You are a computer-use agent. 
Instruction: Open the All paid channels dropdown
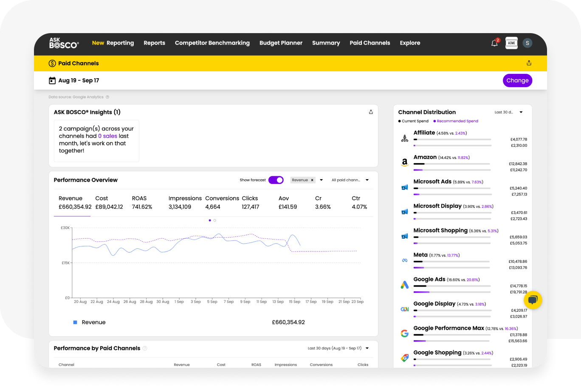pos(350,180)
